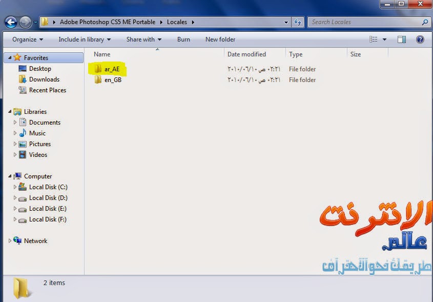Open the Documents library
Screen dimensions: 433x302
[x=45, y=123]
